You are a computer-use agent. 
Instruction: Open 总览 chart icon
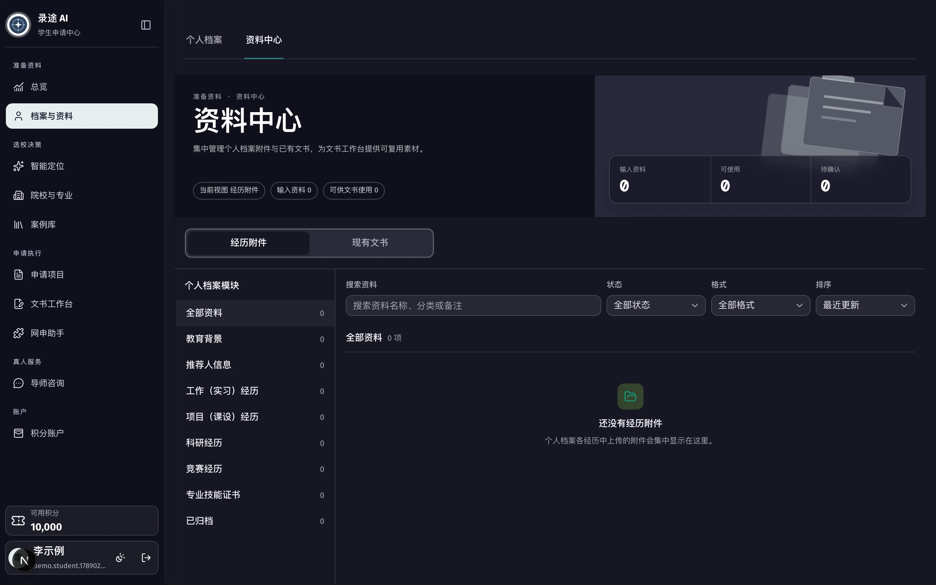point(19,87)
